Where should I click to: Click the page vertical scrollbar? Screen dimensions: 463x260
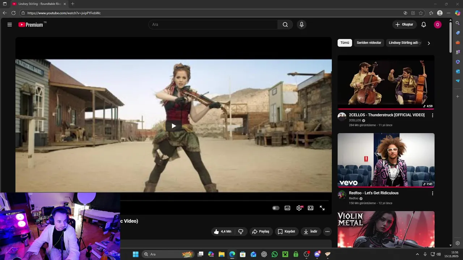[450, 38]
